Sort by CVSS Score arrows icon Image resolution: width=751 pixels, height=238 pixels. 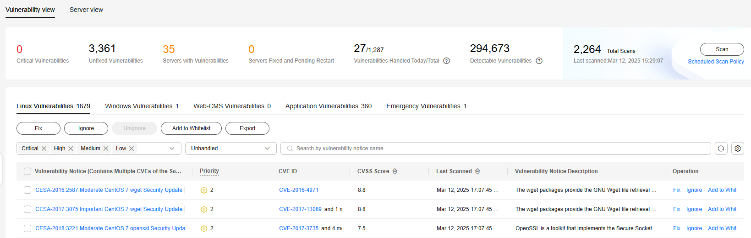[395, 171]
